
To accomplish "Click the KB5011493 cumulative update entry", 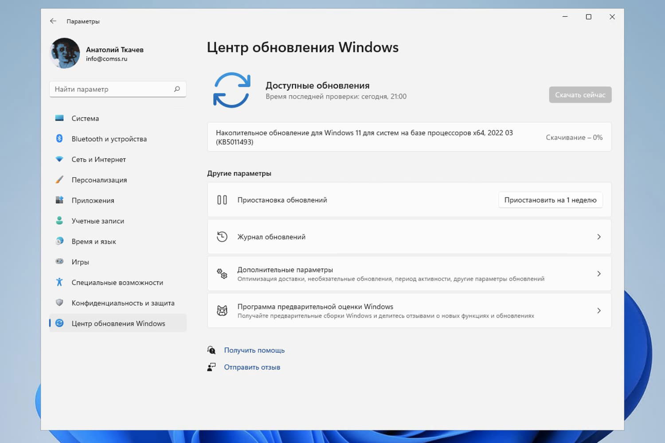I will click(x=409, y=137).
